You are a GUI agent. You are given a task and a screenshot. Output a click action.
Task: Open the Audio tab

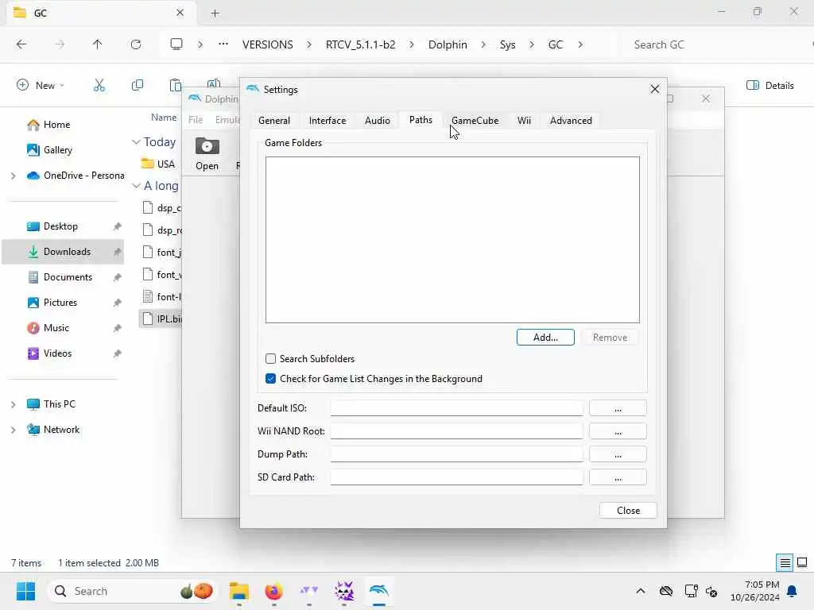pyautogui.click(x=378, y=121)
